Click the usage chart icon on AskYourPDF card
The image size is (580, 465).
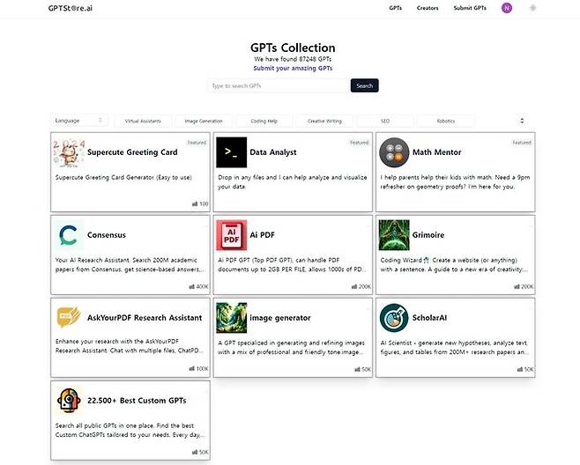(x=191, y=368)
